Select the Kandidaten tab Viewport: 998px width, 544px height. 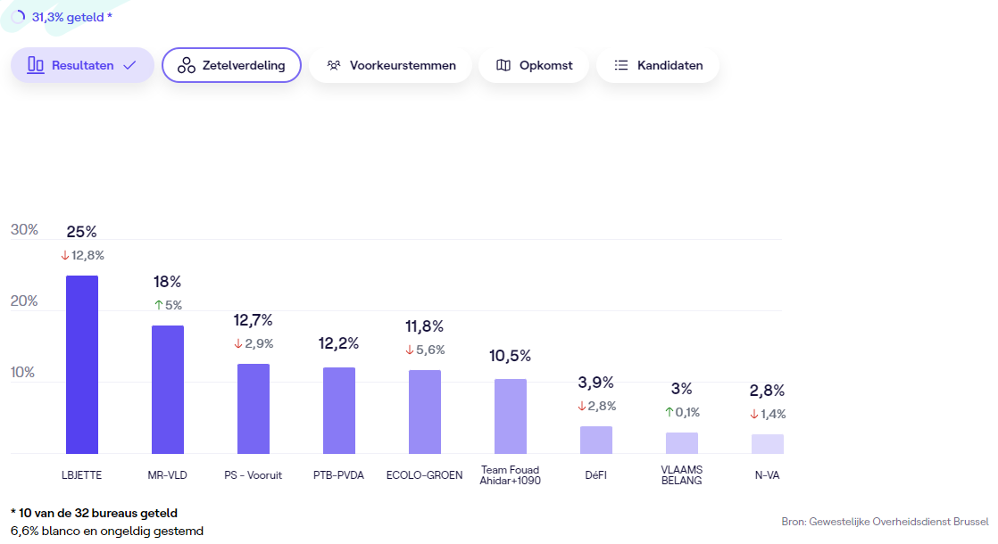click(658, 65)
